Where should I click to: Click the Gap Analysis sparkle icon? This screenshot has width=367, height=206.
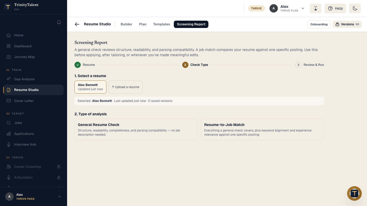tap(9, 79)
